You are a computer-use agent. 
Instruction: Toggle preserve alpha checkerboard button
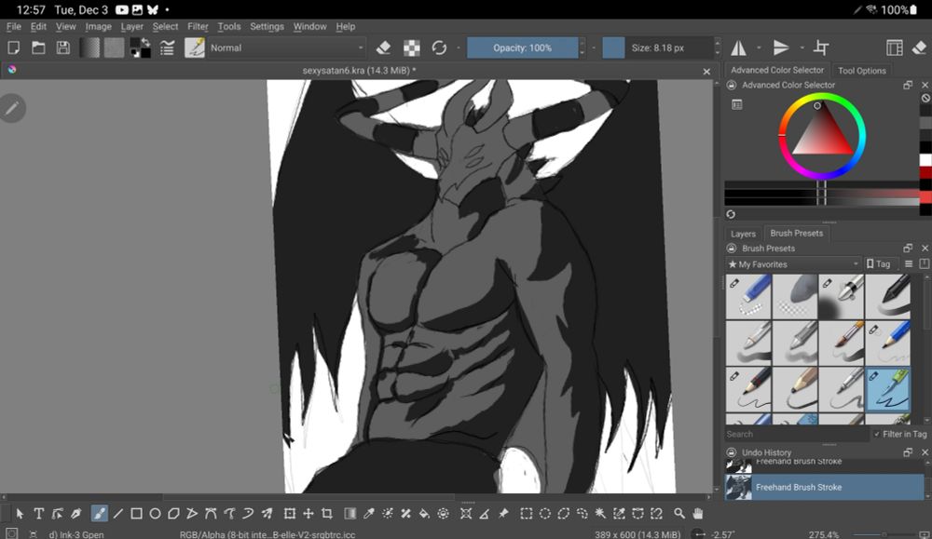411,47
